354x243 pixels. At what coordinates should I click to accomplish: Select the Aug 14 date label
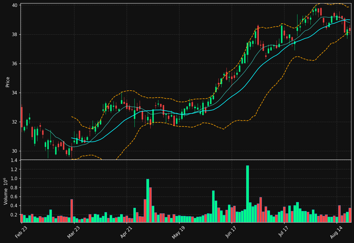coord(336,232)
